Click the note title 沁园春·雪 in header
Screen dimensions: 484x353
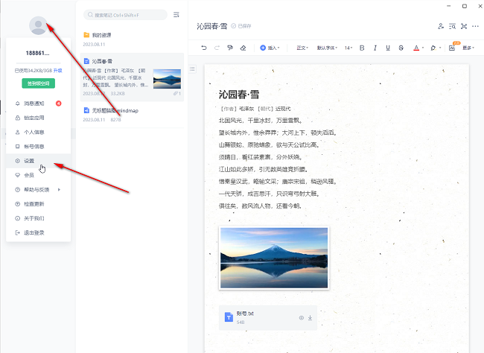point(211,26)
